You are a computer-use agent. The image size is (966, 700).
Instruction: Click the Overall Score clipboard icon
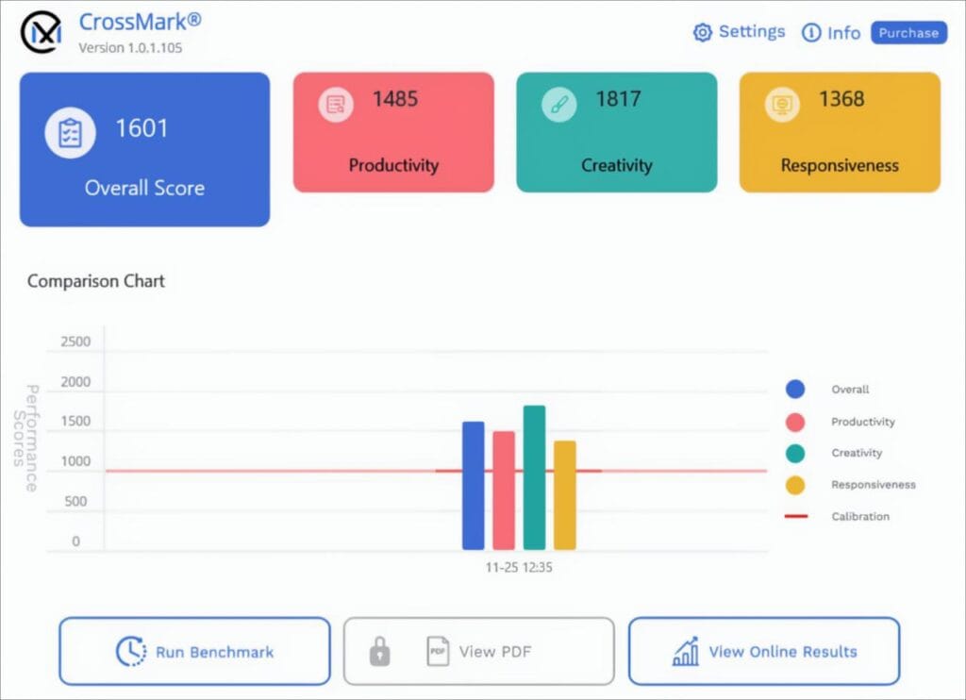pos(70,133)
